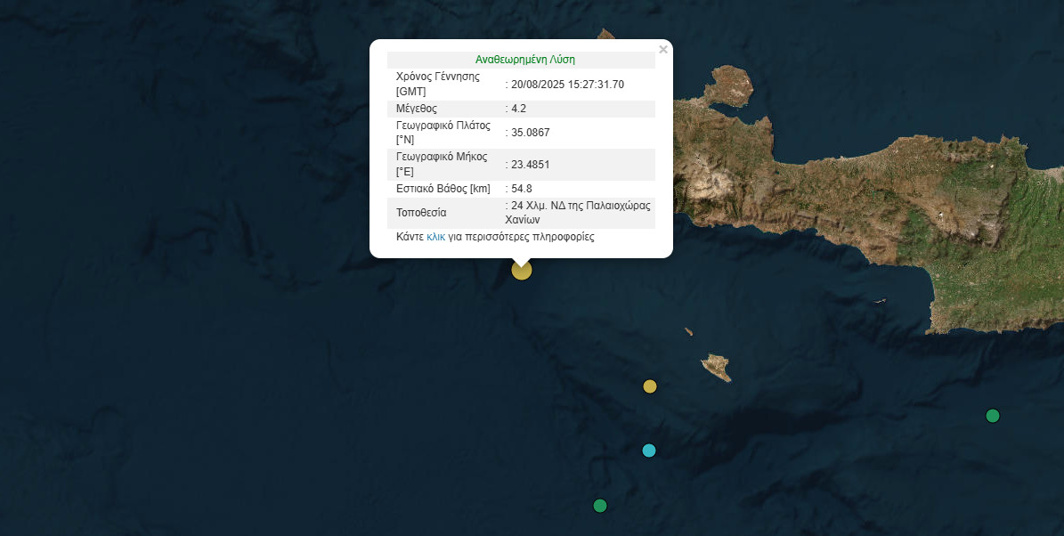The width and height of the screenshot is (1064, 536).
Task: Select the 'Τοποθεσία' row label
Action: click(x=421, y=213)
